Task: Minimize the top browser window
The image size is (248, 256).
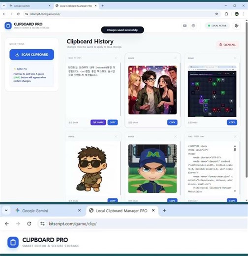Action: pyautogui.click(x=226, y=6)
